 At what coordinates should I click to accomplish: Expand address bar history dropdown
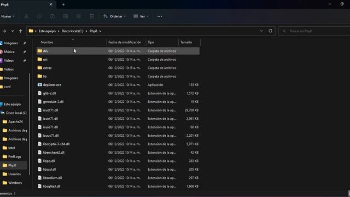pyautogui.click(x=261, y=31)
